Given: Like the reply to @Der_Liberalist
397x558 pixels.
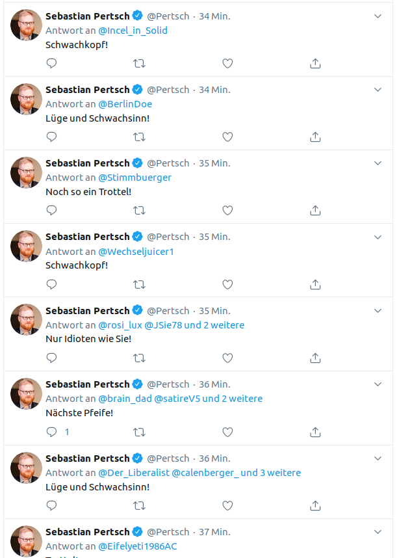Looking at the screenshot, I should point(227,505).
